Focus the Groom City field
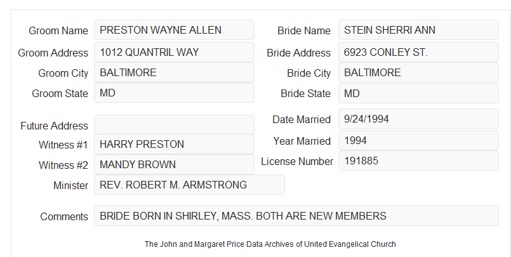 click(x=174, y=72)
